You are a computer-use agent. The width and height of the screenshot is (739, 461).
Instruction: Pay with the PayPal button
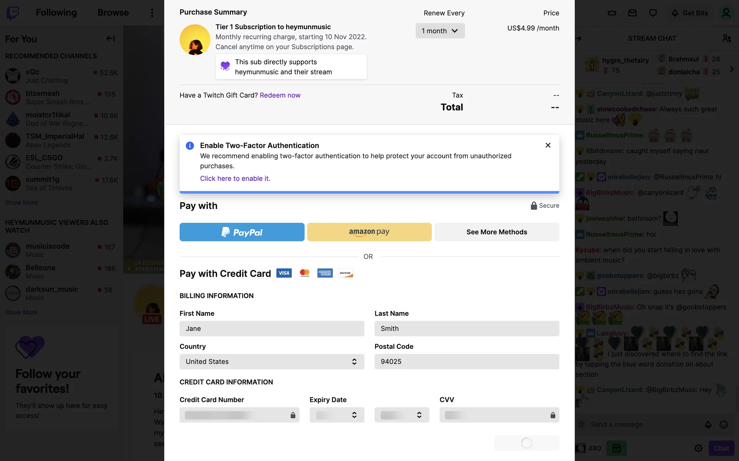coord(242,232)
